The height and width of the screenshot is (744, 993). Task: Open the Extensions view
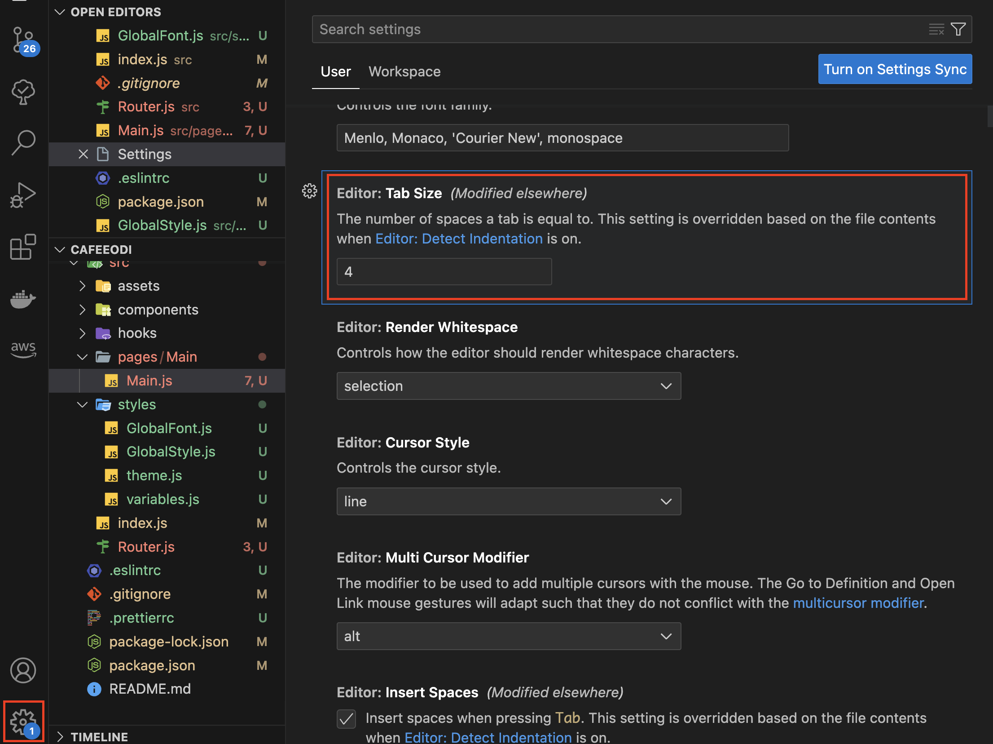[x=23, y=247]
